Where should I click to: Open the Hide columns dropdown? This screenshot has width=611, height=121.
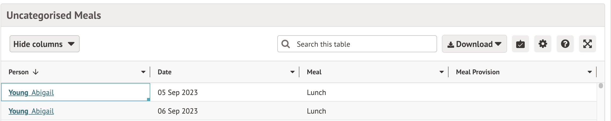(44, 44)
